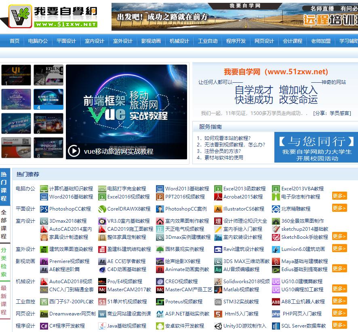Select slideshow thumbnail number 5 (Python)
Screen dimensions: 358x332
pyautogui.click(x=16, y=123)
